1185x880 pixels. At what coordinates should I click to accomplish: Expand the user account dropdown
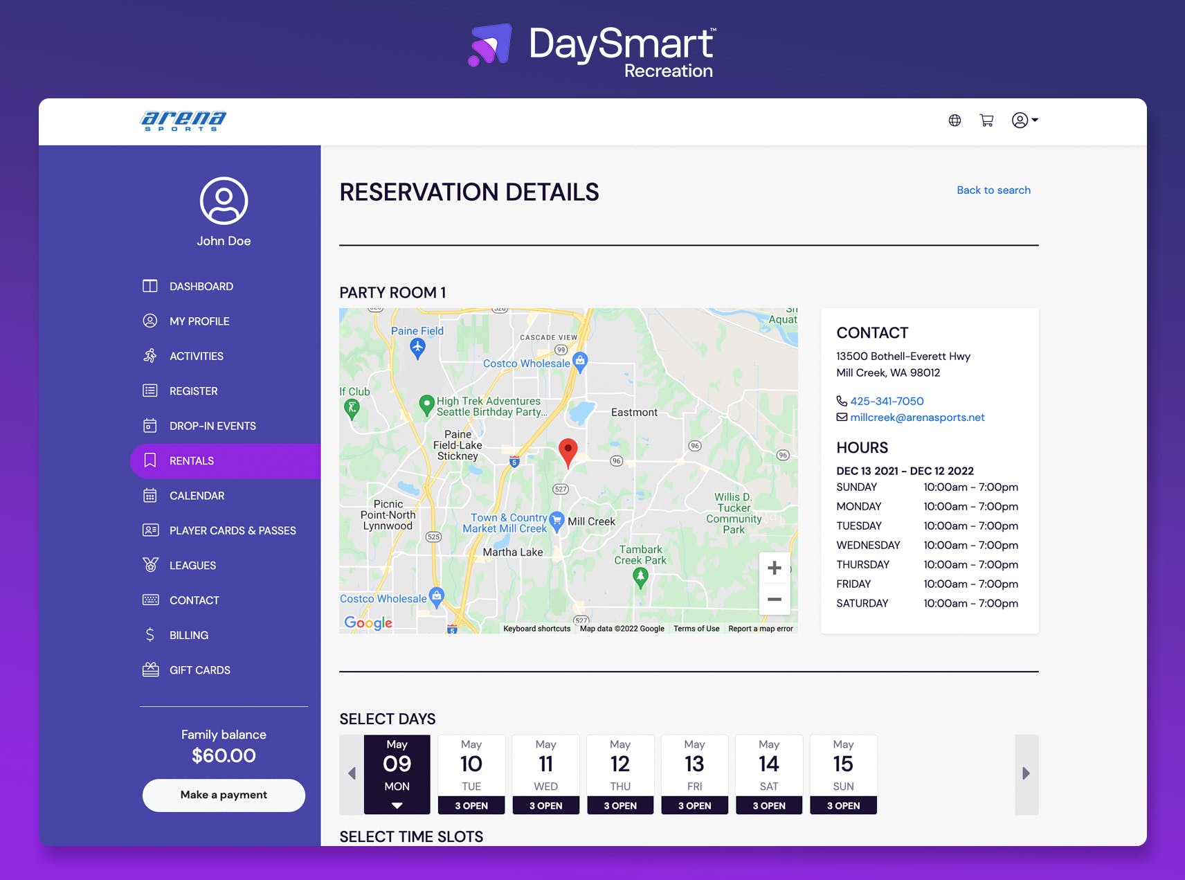(1025, 120)
